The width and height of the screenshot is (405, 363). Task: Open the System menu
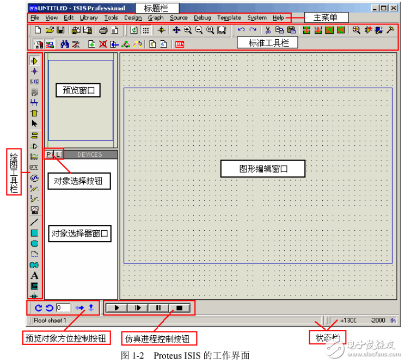tap(257, 18)
